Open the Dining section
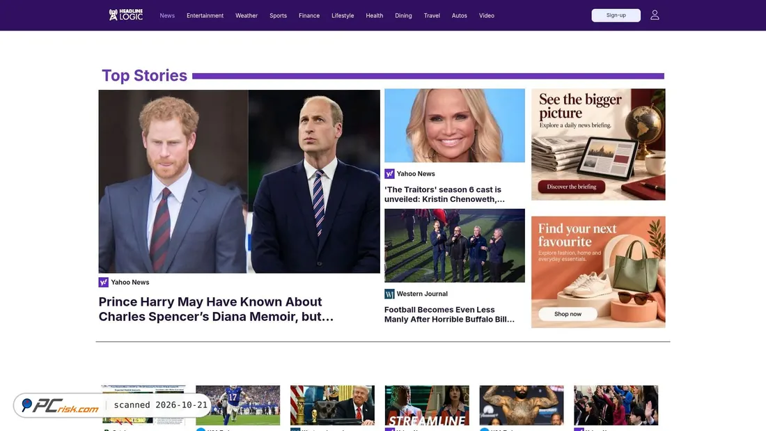The image size is (766, 431). (403, 15)
